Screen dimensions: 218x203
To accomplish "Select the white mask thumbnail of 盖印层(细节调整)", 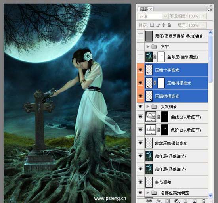I will 161,57.
